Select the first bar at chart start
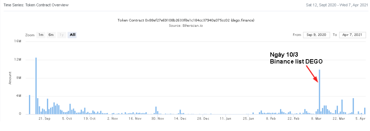This screenshot has width=370, height=131. tap(30, 105)
